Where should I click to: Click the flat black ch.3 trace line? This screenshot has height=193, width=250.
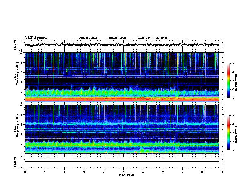tap(122, 161)
